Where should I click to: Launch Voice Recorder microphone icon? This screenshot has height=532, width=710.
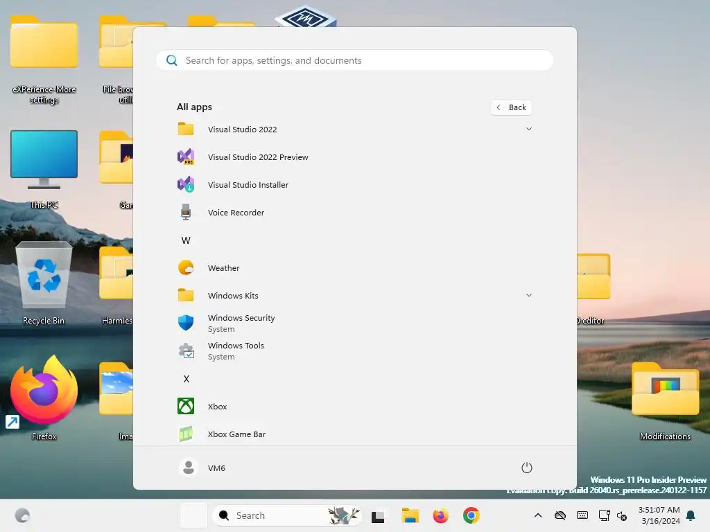click(x=186, y=212)
